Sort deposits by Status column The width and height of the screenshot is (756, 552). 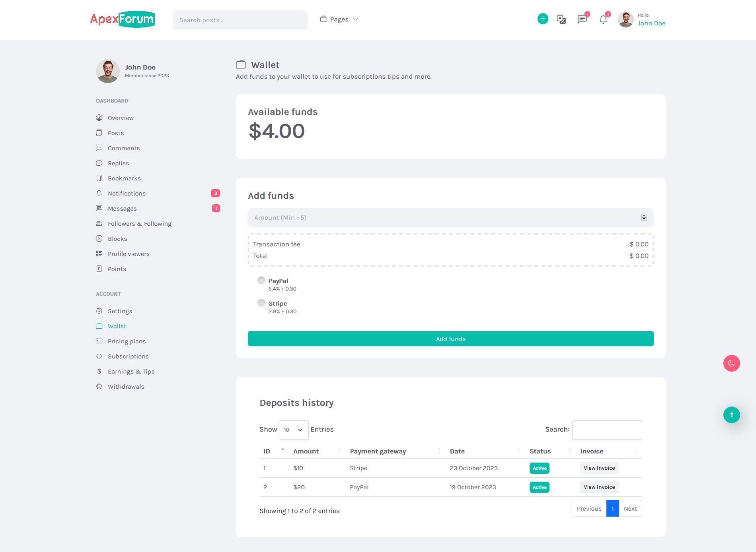tap(551, 451)
